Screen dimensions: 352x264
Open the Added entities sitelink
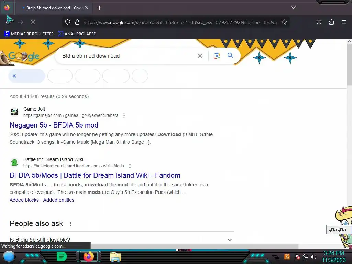pyautogui.click(x=58, y=200)
